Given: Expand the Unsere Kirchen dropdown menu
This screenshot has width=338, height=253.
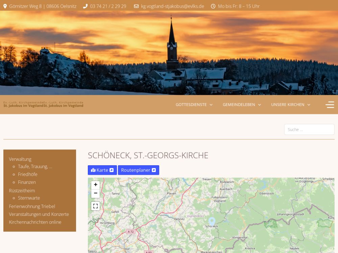Looking at the screenshot, I should click(290, 105).
